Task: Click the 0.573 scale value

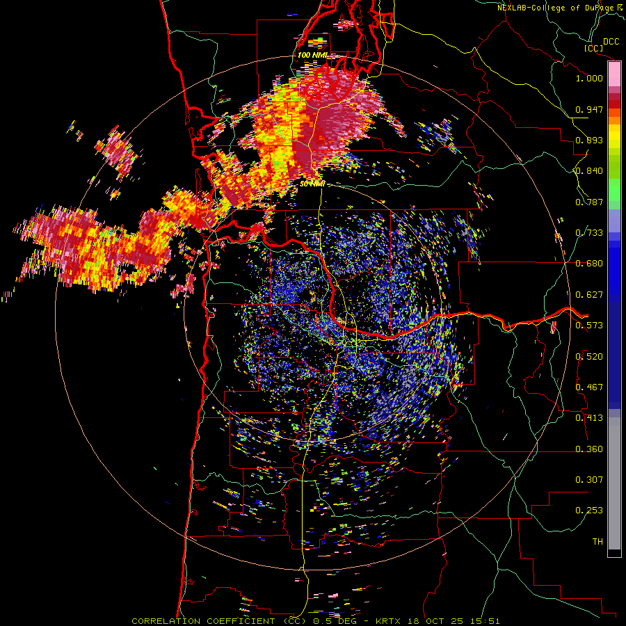Action: pyautogui.click(x=589, y=326)
